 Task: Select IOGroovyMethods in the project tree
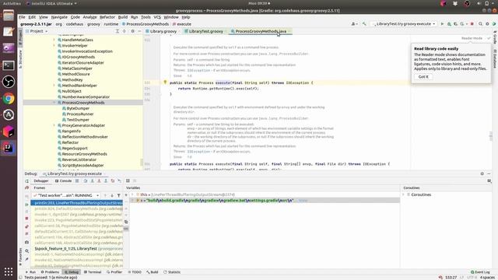78,57
